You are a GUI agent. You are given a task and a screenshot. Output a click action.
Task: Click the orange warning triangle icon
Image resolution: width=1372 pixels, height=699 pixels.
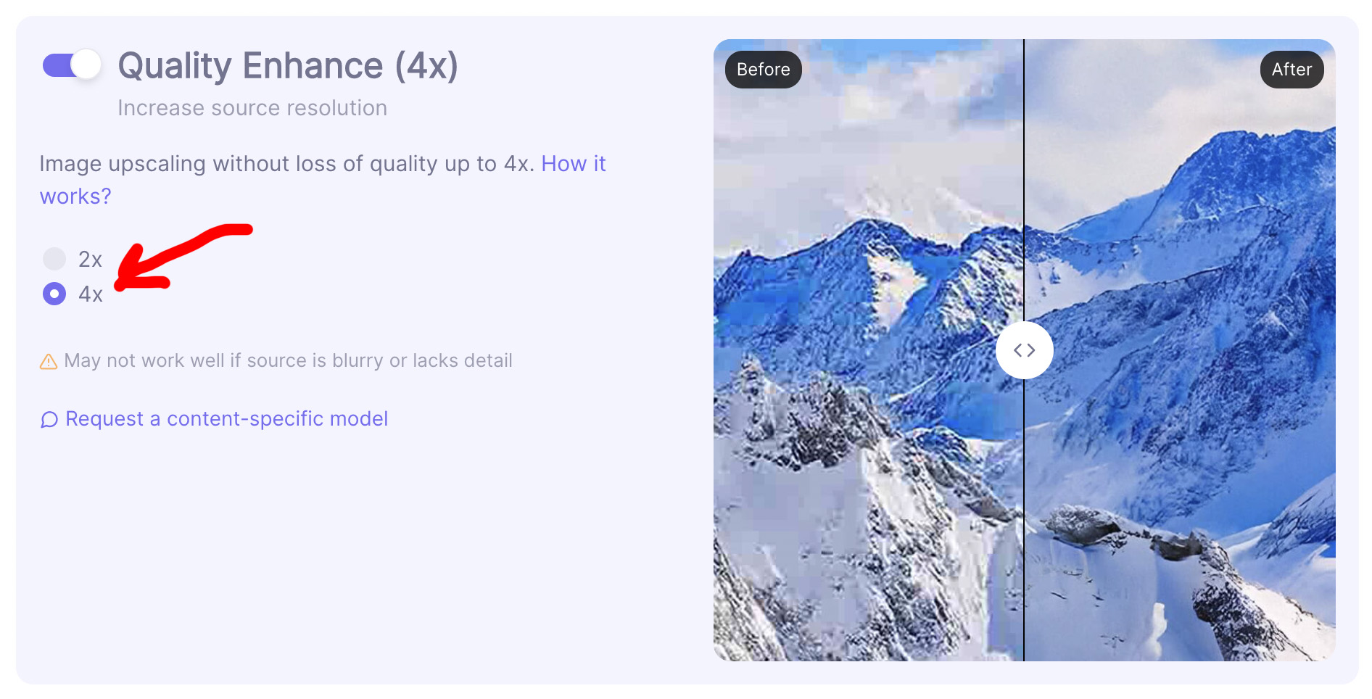pyautogui.click(x=49, y=361)
